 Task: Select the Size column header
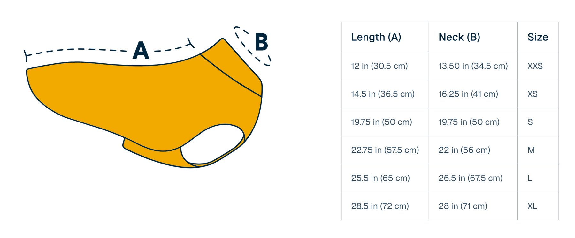click(x=538, y=37)
